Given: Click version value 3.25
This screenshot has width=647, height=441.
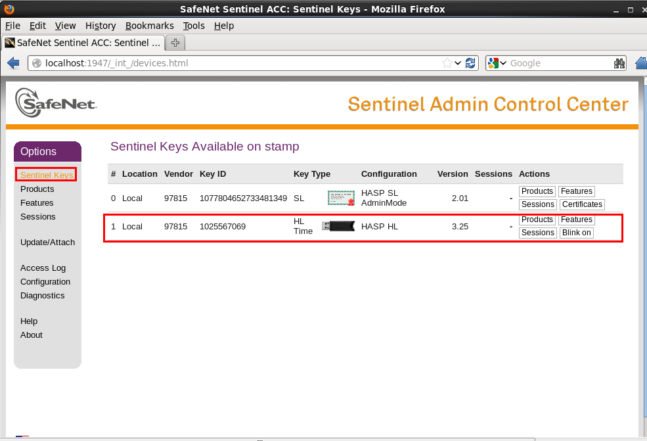Looking at the screenshot, I should coord(460,227).
